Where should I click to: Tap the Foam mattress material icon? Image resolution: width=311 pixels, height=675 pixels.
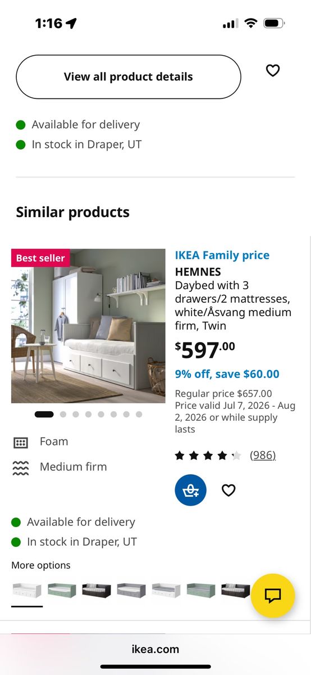(x=20, y=442)
